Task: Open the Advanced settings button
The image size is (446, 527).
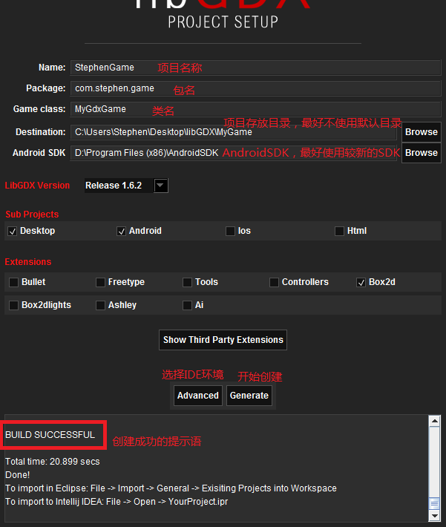Action: 198,396
